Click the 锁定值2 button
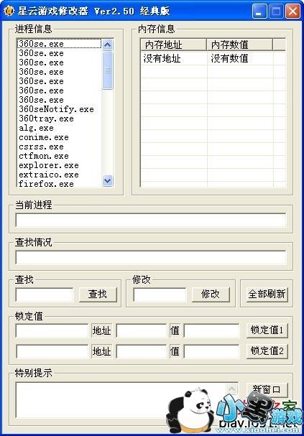The image size is (304, 436). [267, 351]
